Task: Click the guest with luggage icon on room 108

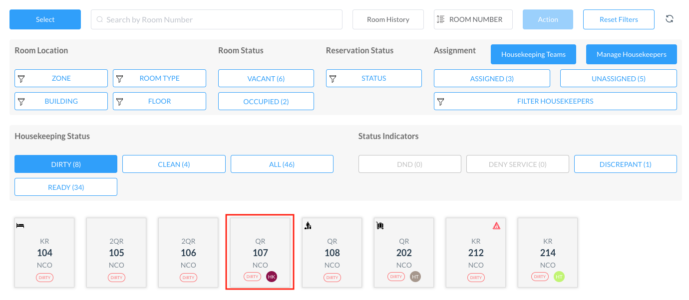Action: pos(308,226)
